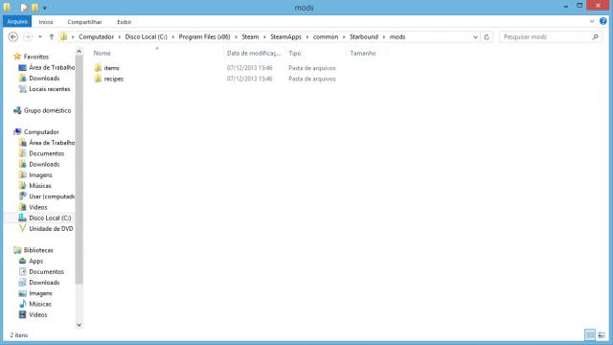The height and width of the screenshot is (345, 613).
Task: Select Disco Local (C:) in sidebar
Action: (x=50, y=218)
